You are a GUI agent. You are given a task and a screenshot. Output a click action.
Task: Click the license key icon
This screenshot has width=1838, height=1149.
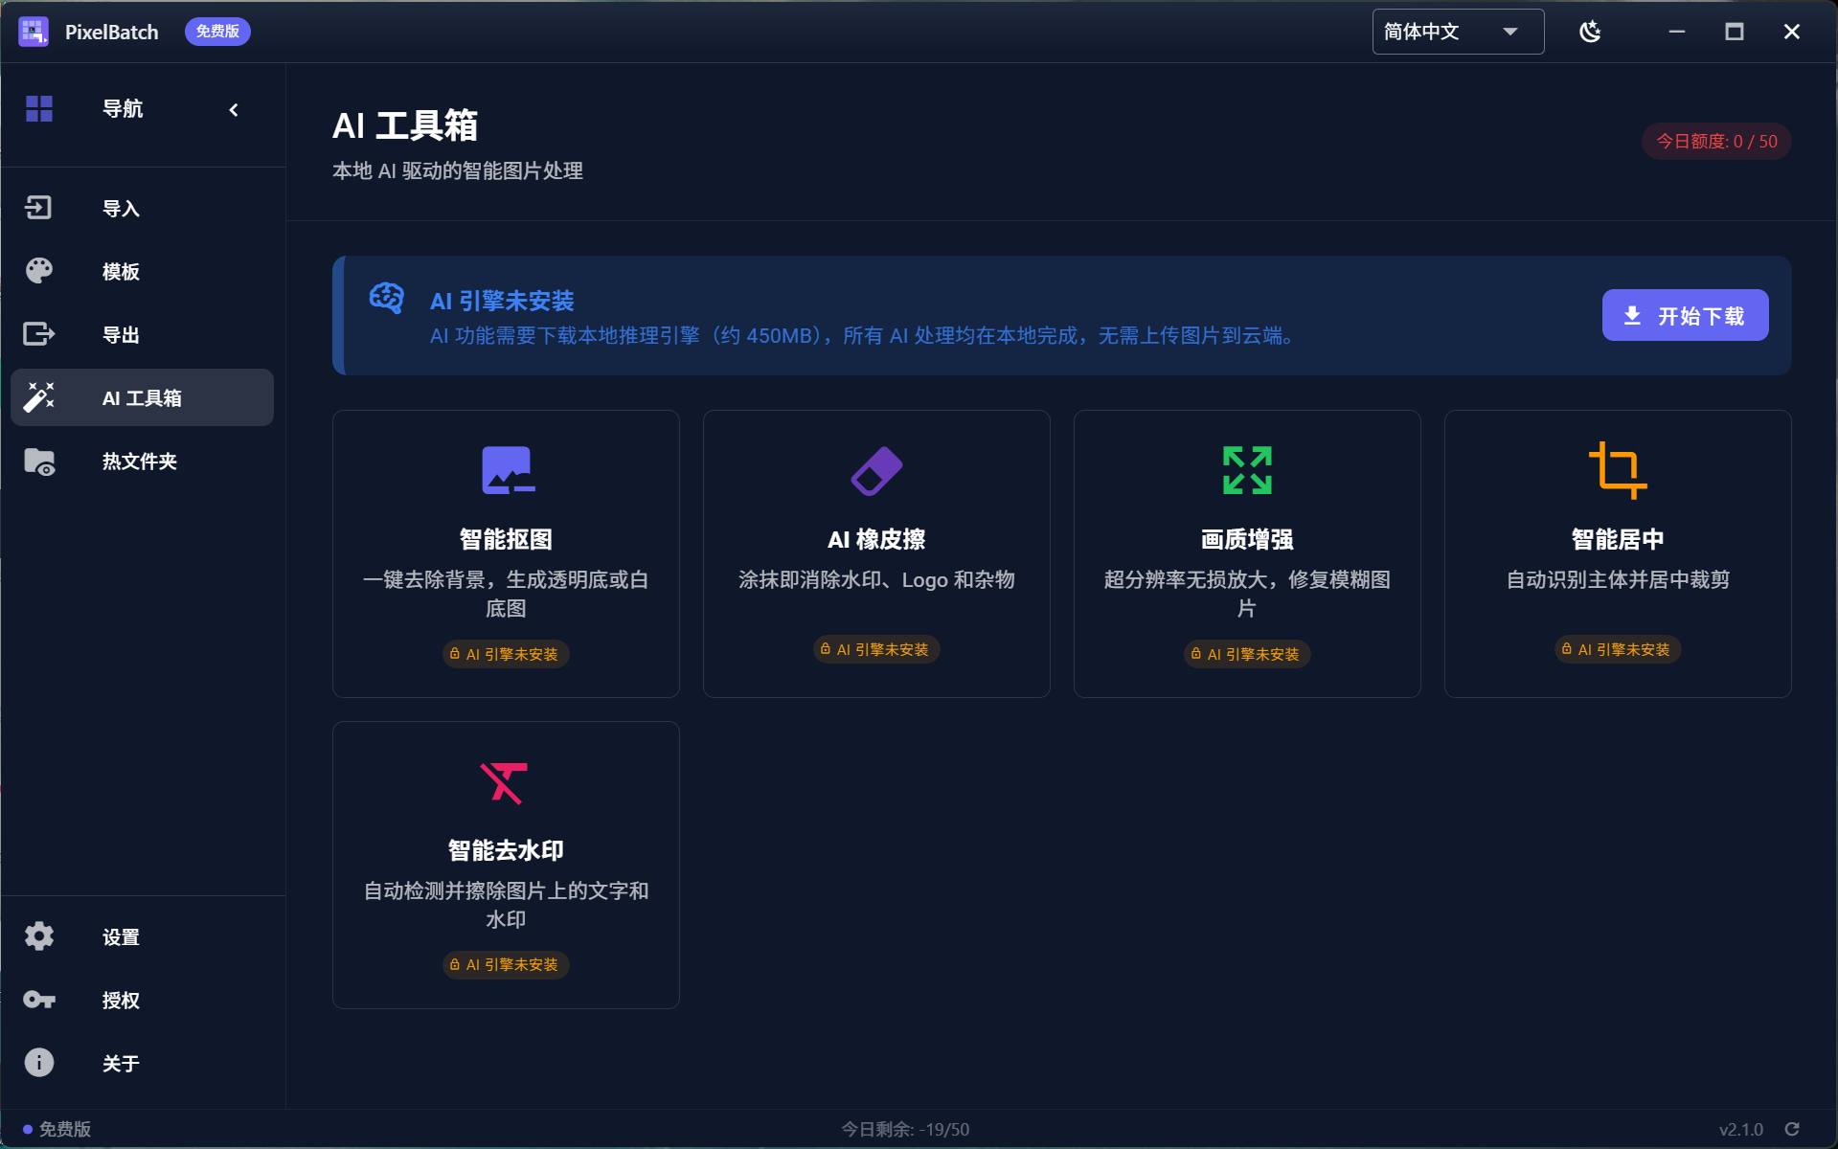tap(39, 1000)
